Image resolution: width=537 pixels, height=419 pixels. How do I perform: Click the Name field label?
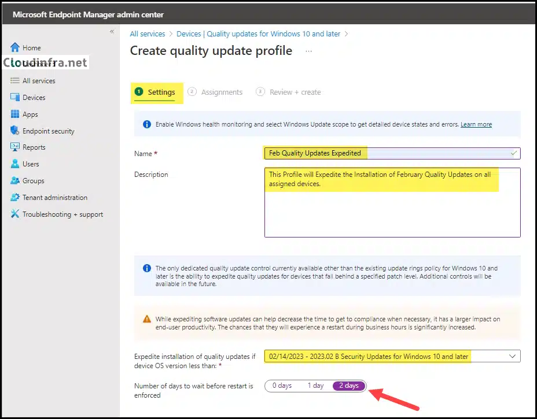click(x=146, y=154)
